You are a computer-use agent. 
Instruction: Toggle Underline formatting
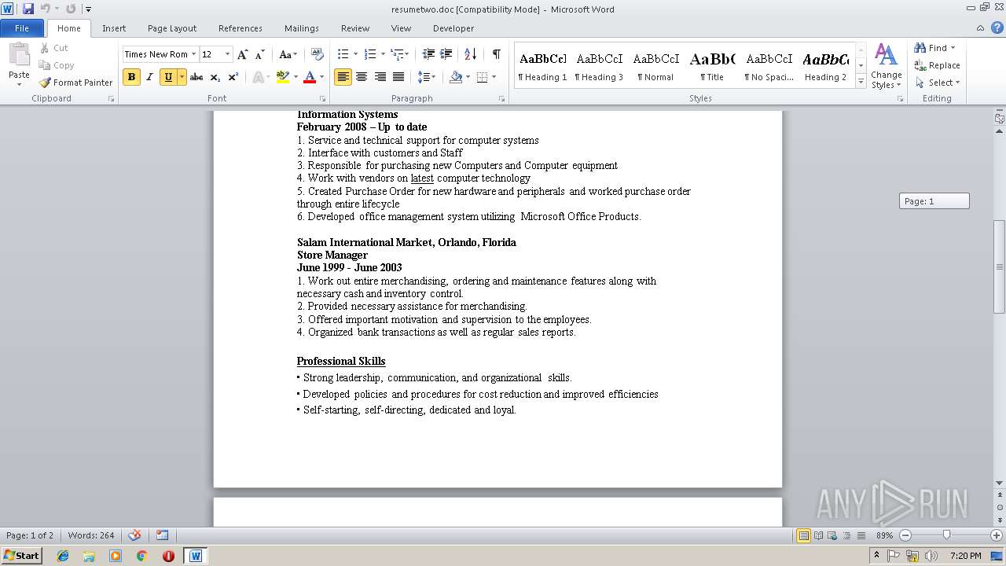tap(167, 77)
